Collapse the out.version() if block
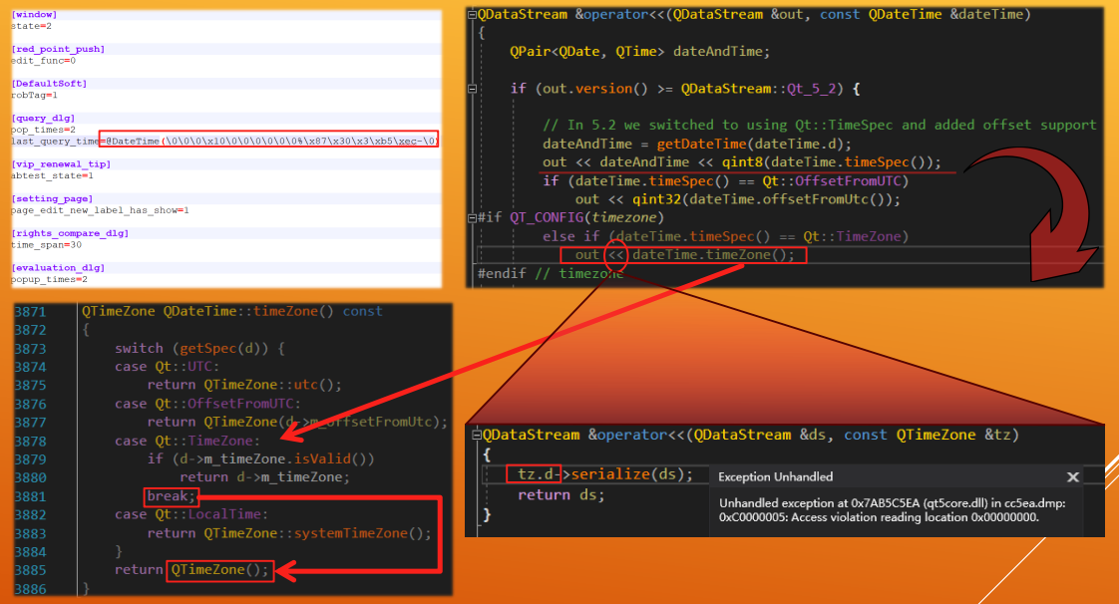 pos(473,89)
